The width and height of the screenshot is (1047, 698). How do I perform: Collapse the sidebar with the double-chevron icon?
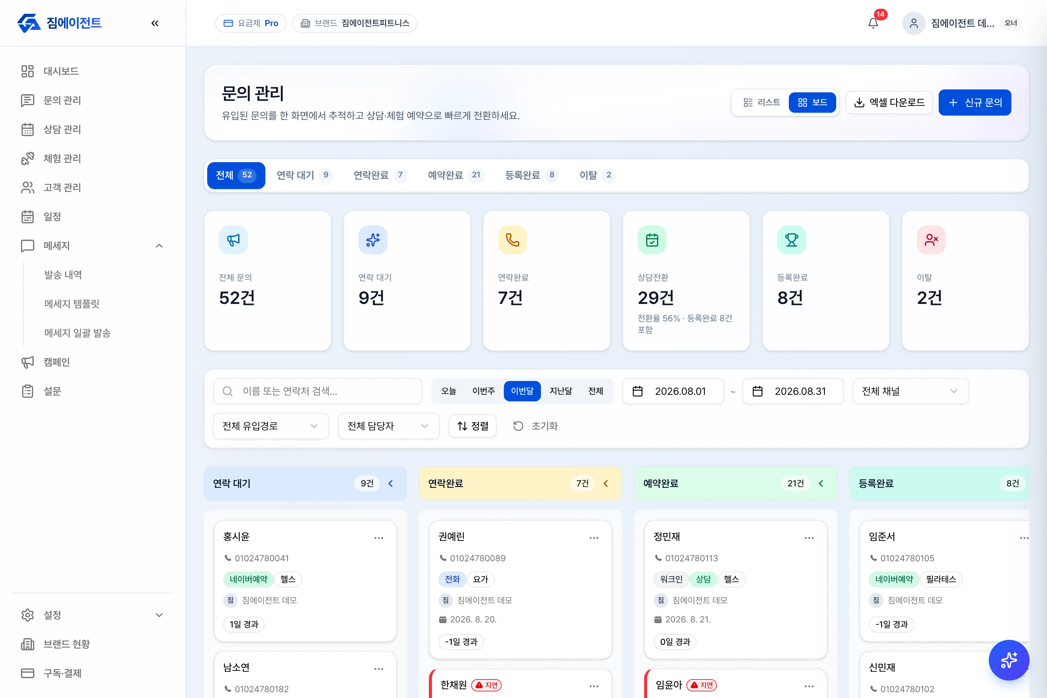155,23
